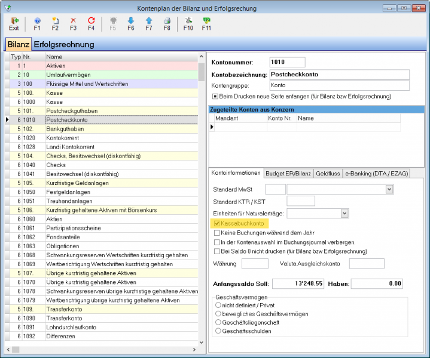This screenshot has width=430, height=358.
Task: Enable Keine Buchungen während dem Jahr
Action: pos(217,233)
